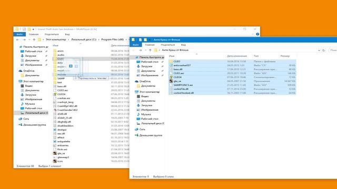This screenshot has height=189, width=337.
Task: Sort by Дата изменения in Анти Краш window
Action: (x=236, y=56)
